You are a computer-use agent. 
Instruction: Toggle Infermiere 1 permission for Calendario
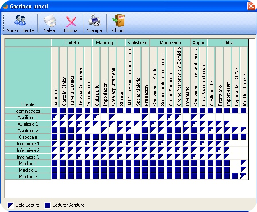pos(96,143)
